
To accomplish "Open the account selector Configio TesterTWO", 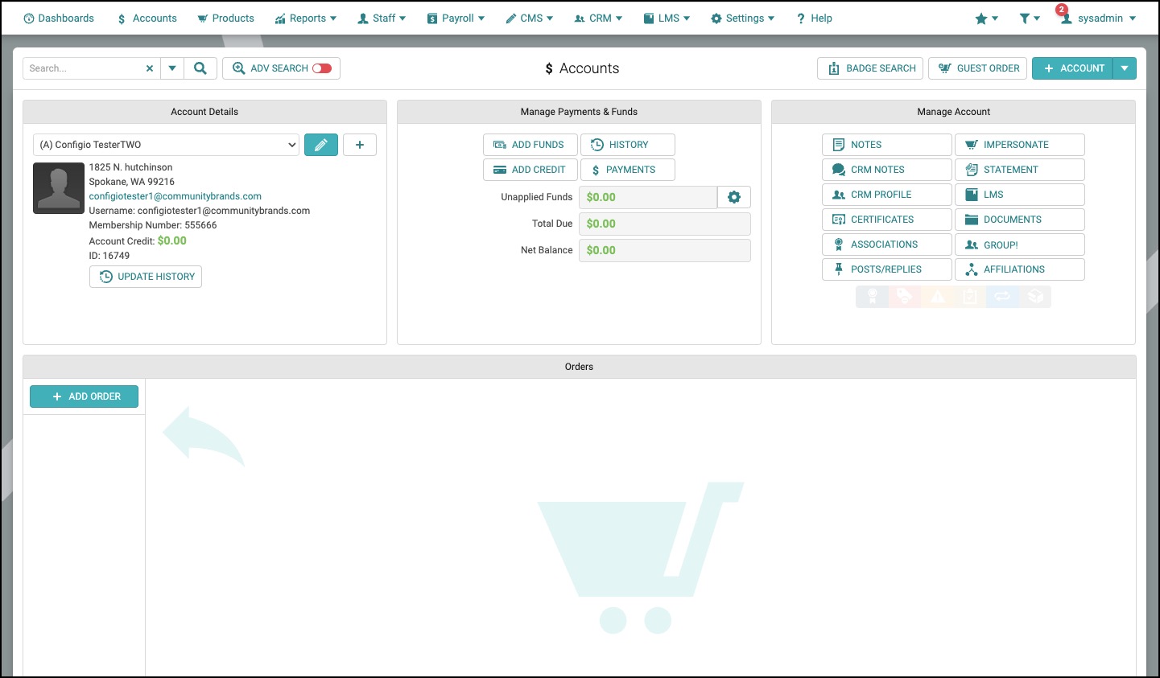I will coord(167,145).
